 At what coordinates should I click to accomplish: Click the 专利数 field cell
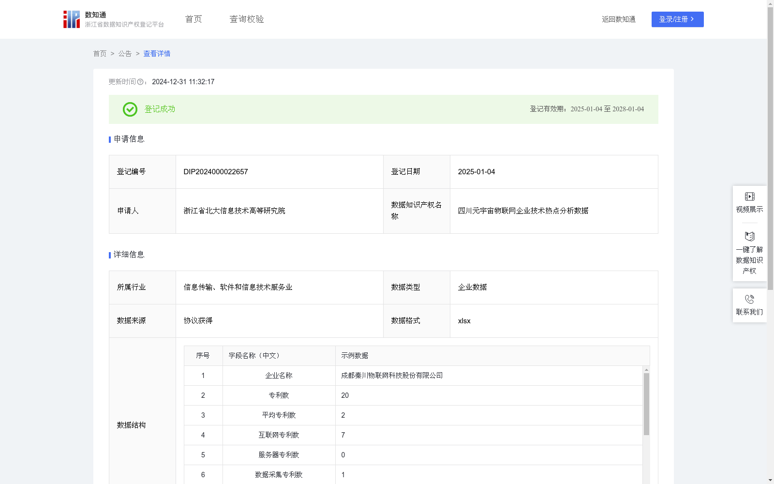click(279, 395)
